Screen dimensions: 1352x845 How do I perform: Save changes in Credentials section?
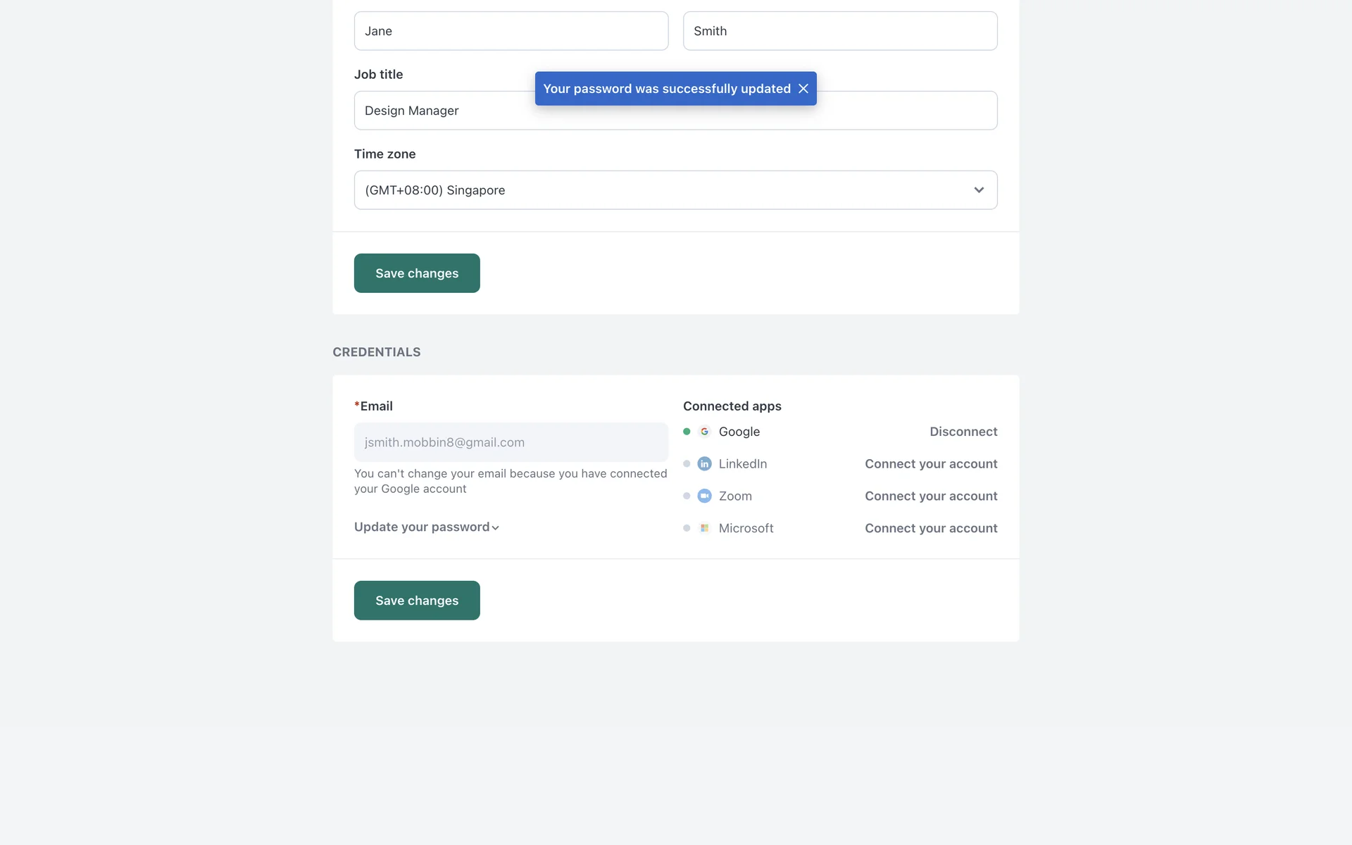pyautogui.click(x=417, y=601)
